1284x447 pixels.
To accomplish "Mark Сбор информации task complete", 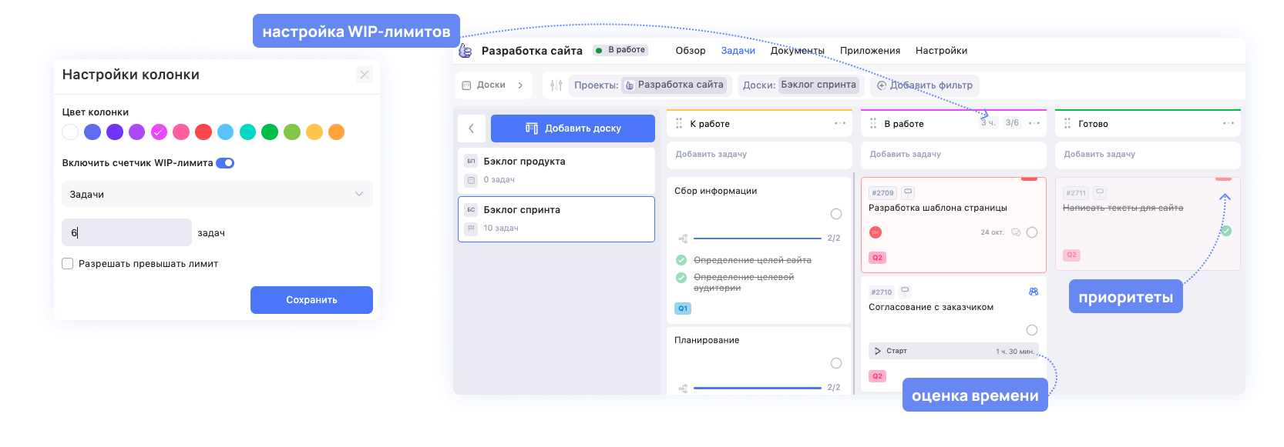I will coord(836,214).
